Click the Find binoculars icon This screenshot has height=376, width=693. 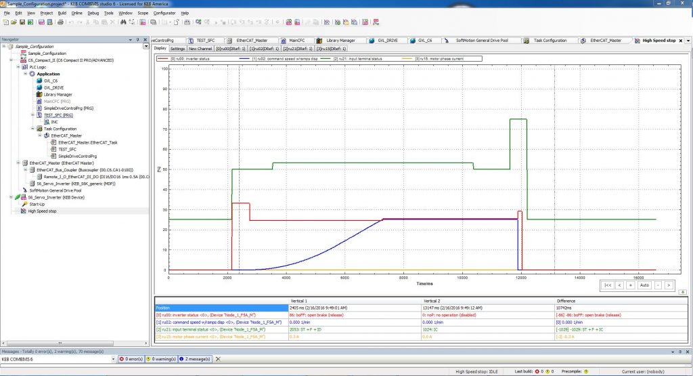[x=123, y=22]
